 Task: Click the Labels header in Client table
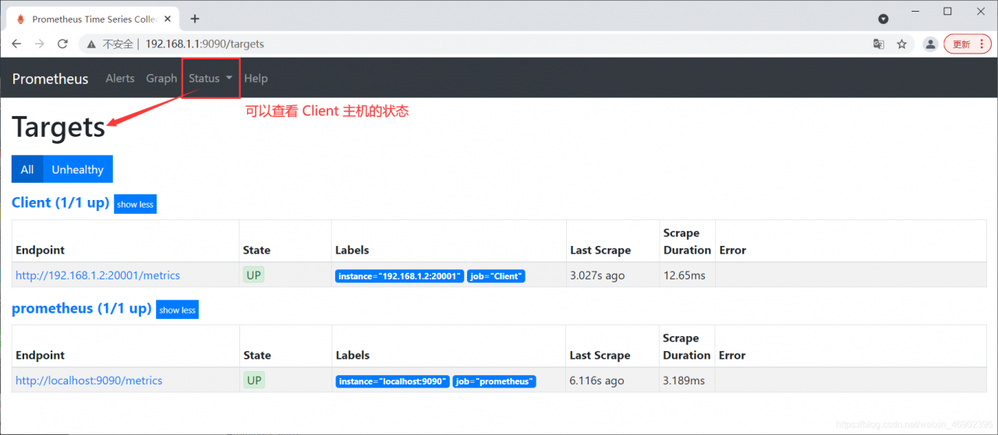[352, 250]
